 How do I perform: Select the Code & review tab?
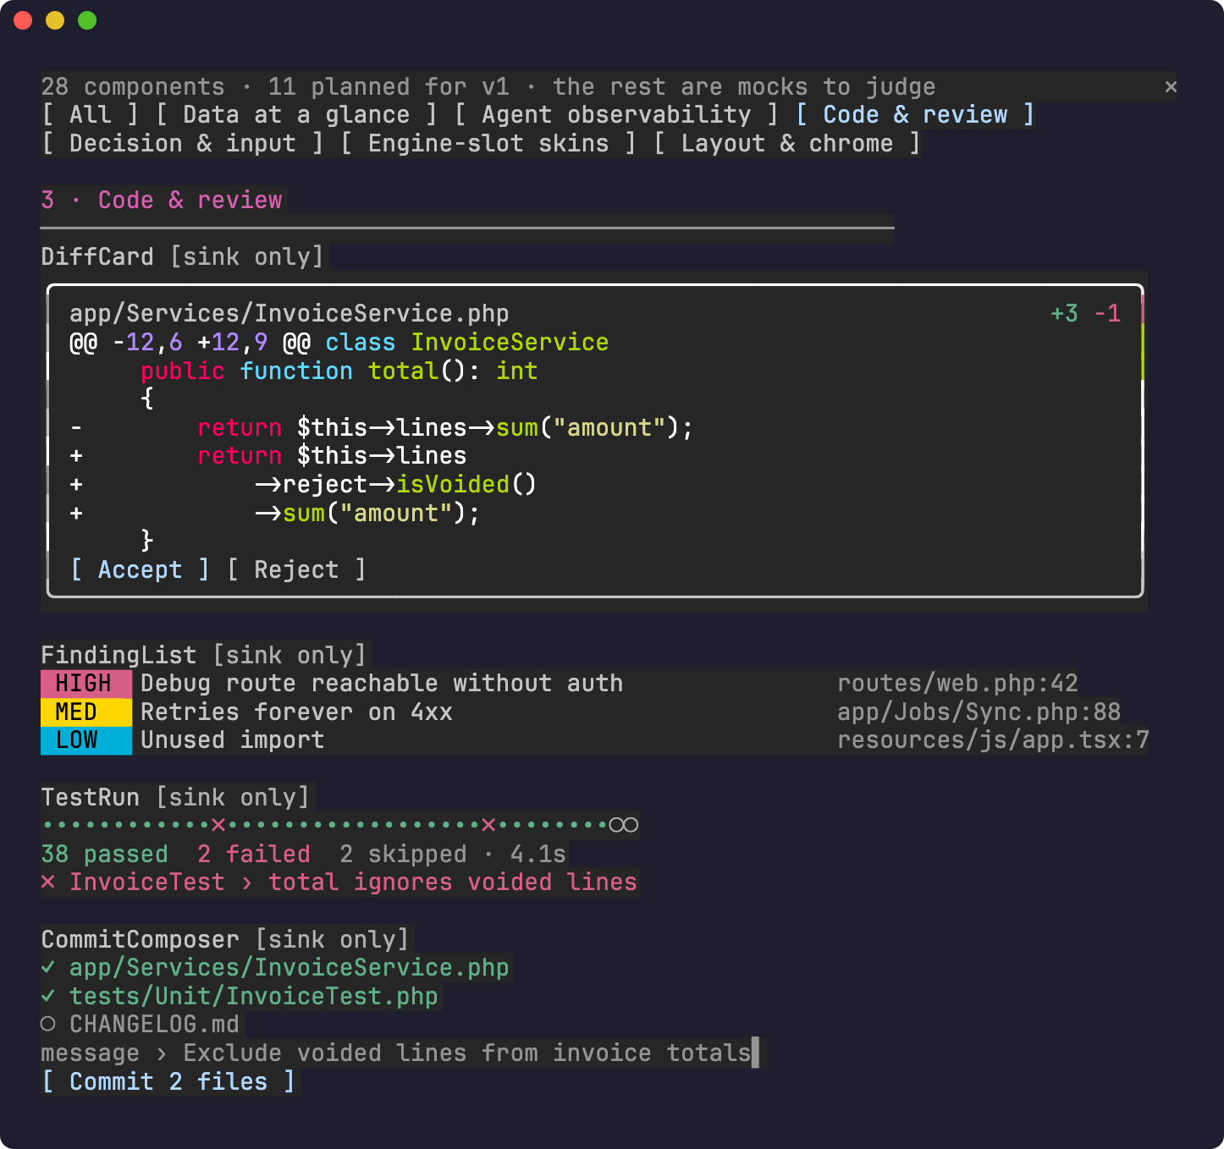(x=915, y=115)
